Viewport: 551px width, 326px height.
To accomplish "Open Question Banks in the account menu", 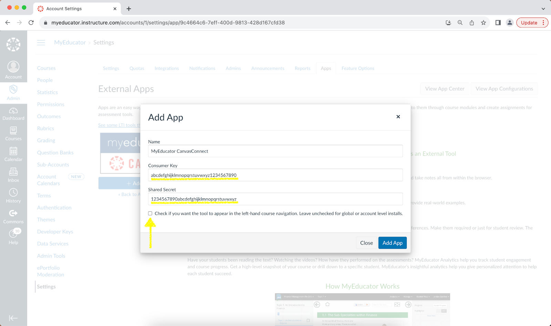I will pyautogui.click(x=55, y=152).
